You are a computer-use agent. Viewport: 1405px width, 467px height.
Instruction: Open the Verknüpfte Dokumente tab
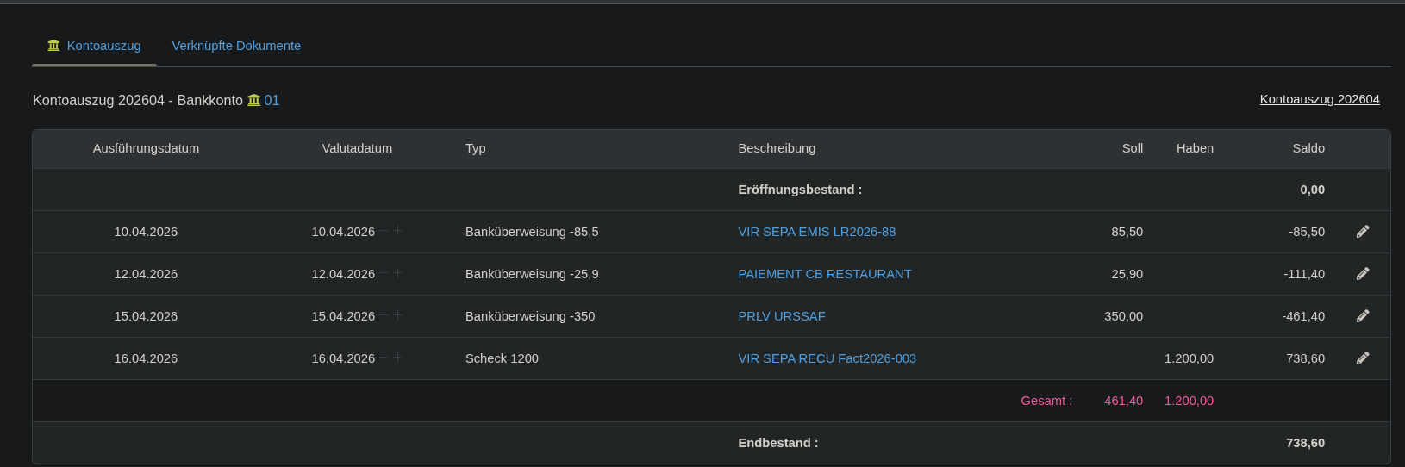click(236, 46)
